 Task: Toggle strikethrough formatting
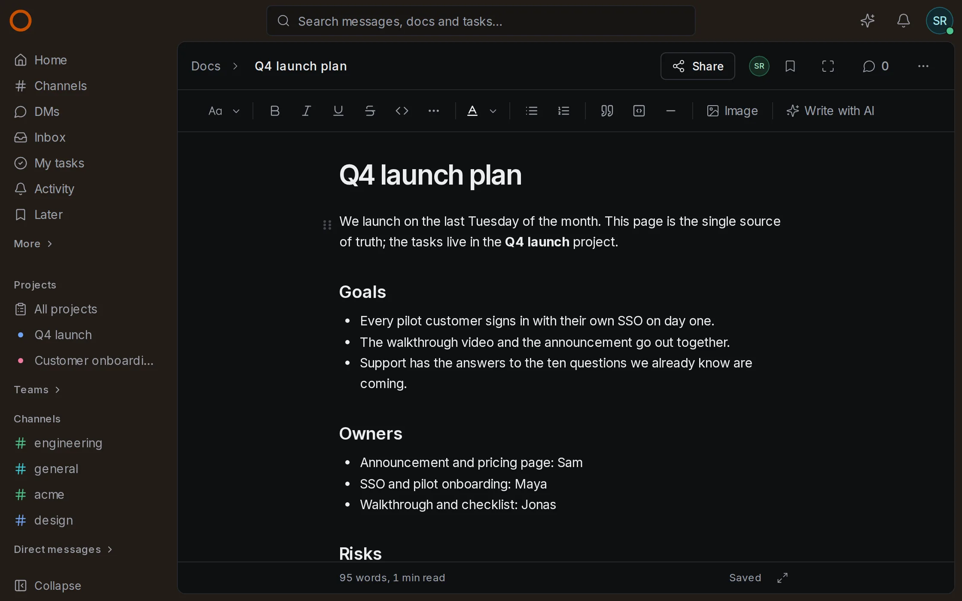pos(370,111)
